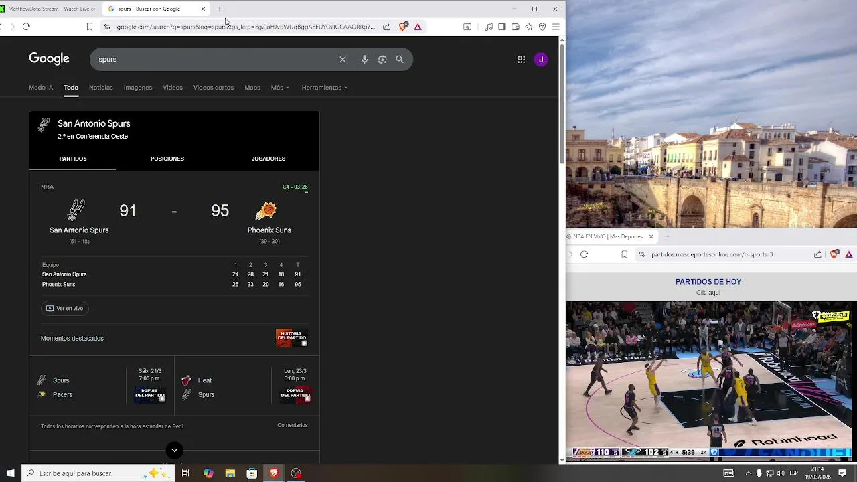Viewport: 857px width, 482px height.
Task: Open the Maps tab
Action: pos(252,88)
